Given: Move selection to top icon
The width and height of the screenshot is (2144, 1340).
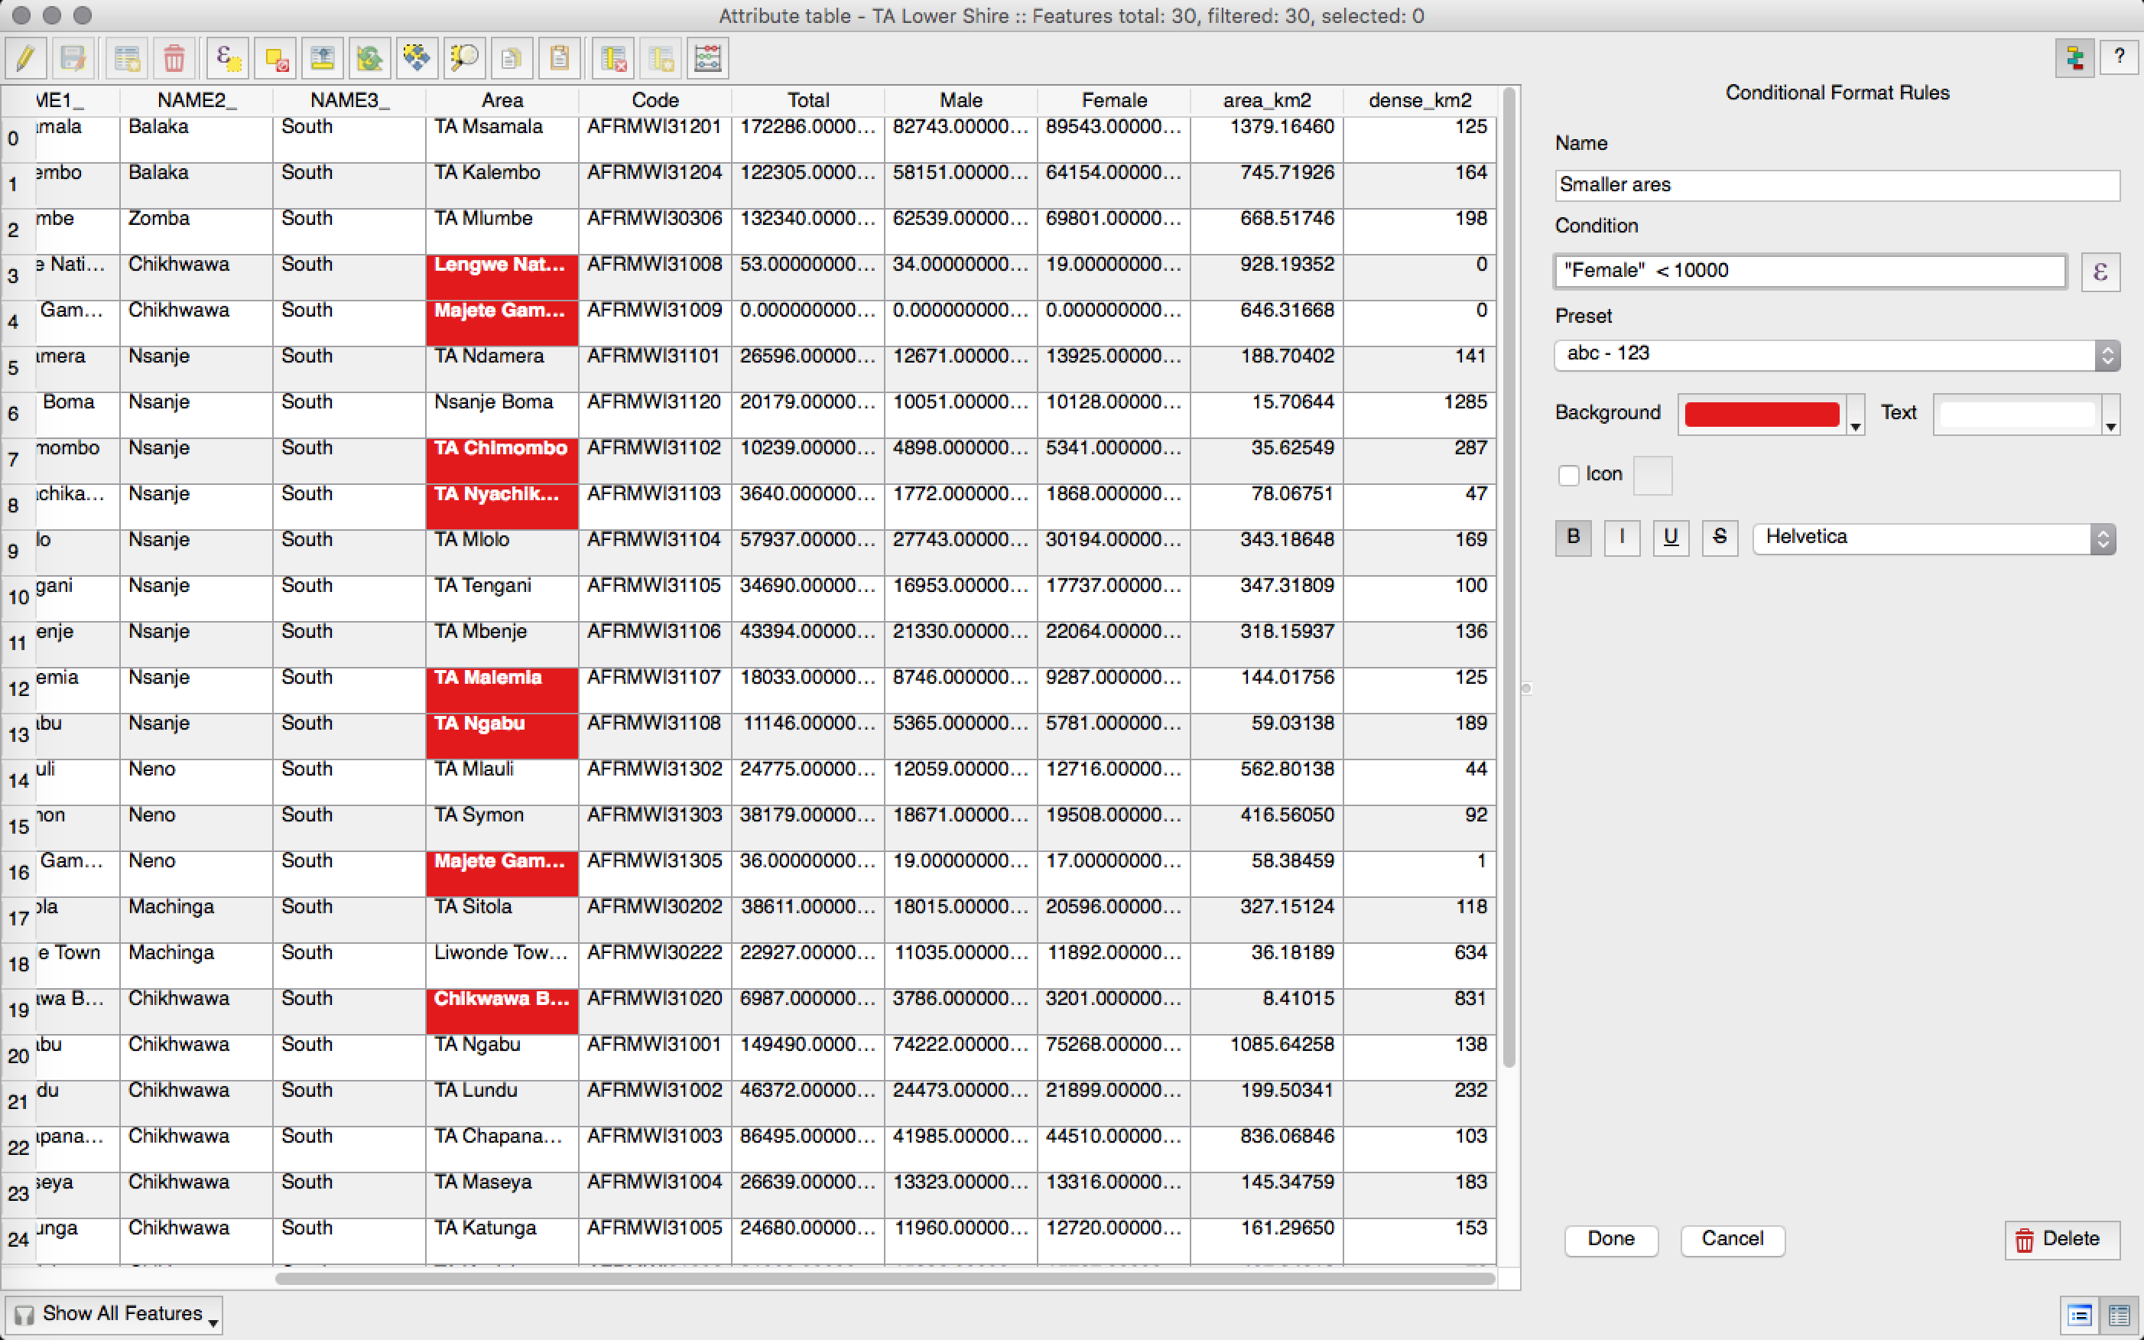Looking at the screenshot, I should point(323,58).
